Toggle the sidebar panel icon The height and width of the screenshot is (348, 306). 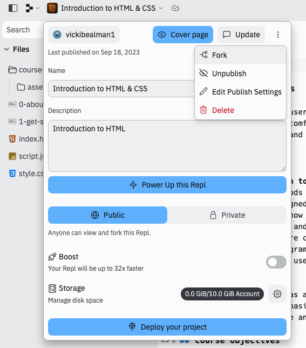[x=13, y=8]
